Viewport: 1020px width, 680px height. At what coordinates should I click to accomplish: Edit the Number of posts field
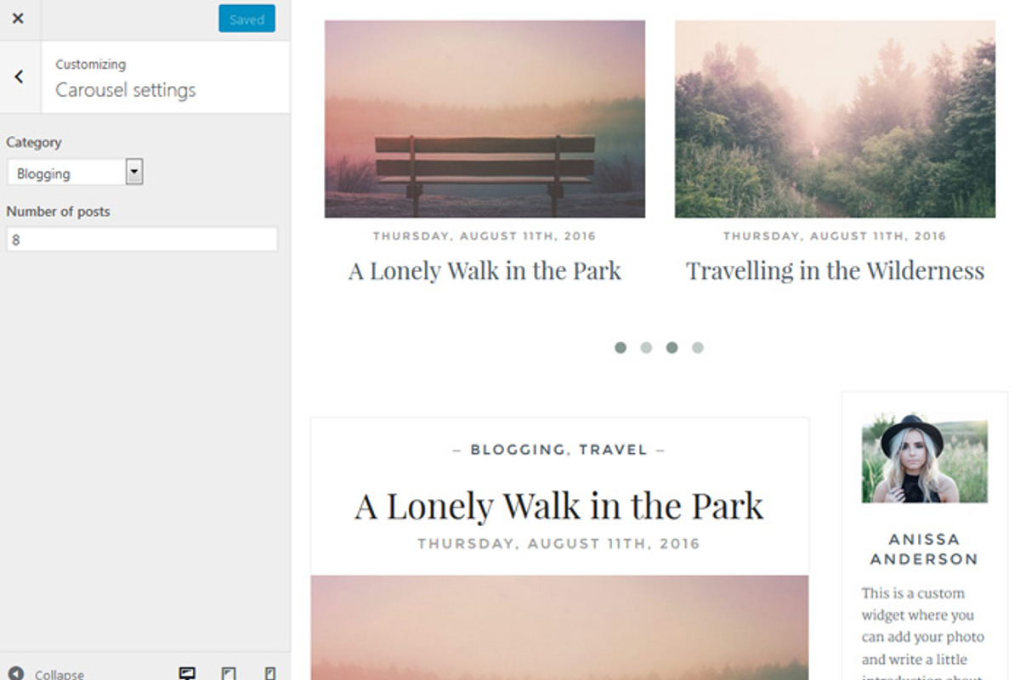tap(143, 239)
